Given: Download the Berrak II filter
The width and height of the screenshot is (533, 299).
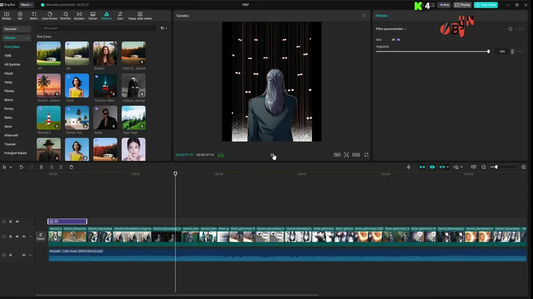Looking at the screenshot, I should pyautogui.click(x=57, y=126).
